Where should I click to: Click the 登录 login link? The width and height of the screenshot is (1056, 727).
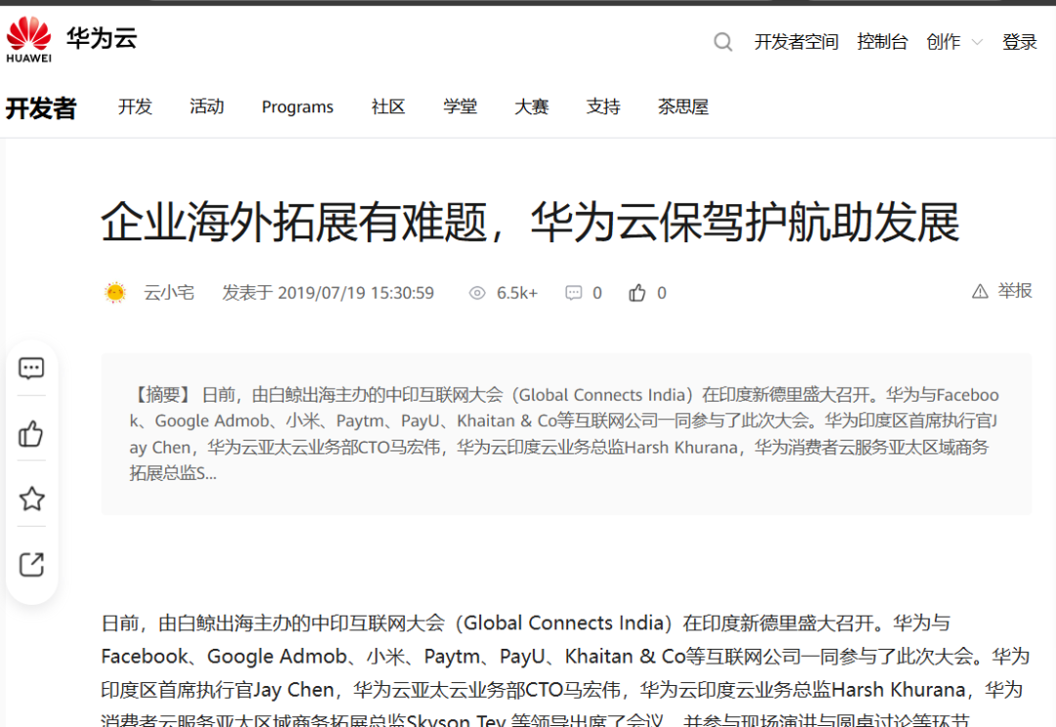(1019, 42)
